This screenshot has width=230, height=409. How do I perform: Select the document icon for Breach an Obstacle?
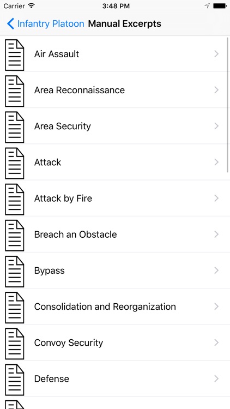pyautogui.click(x=15, y=236)
